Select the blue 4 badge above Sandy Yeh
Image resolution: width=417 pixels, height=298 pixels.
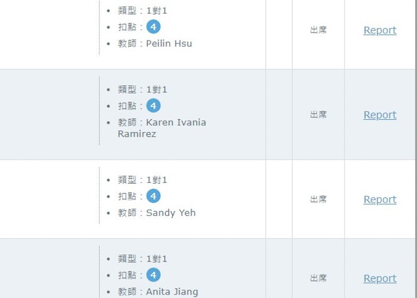[154, 196]
